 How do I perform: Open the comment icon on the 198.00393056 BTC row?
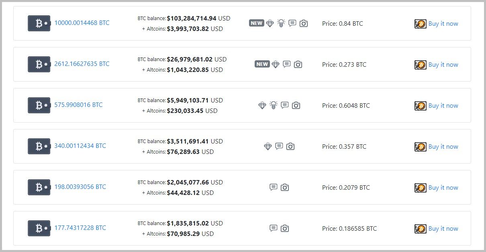click(x=274, y=187)
